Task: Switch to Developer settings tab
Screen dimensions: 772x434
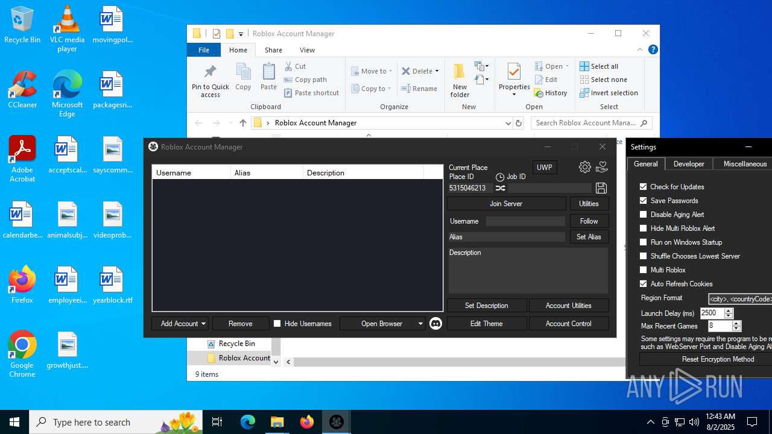Action: point(689,164)
